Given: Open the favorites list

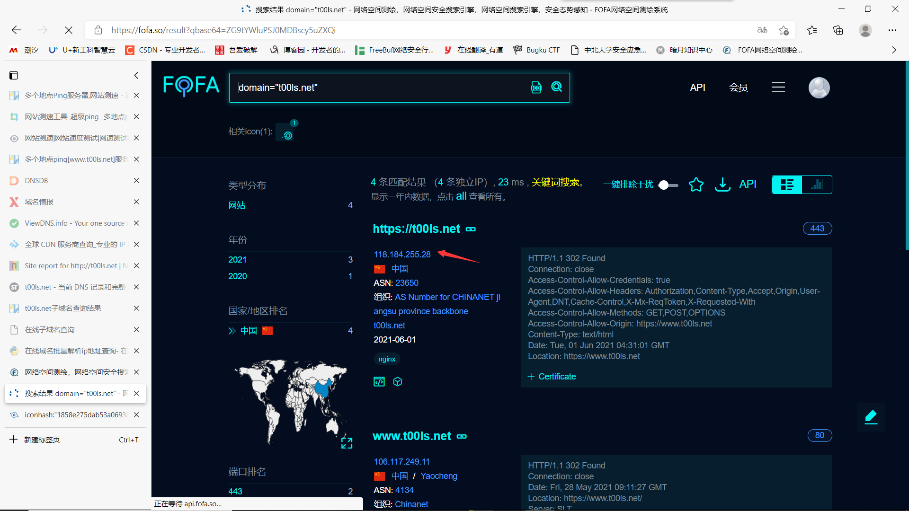Looking at the screenshot, I should click(x=812, y=30).
